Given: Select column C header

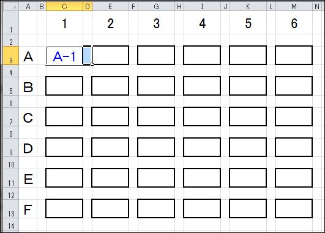Looking at the screenshot, I should point(64,6).
